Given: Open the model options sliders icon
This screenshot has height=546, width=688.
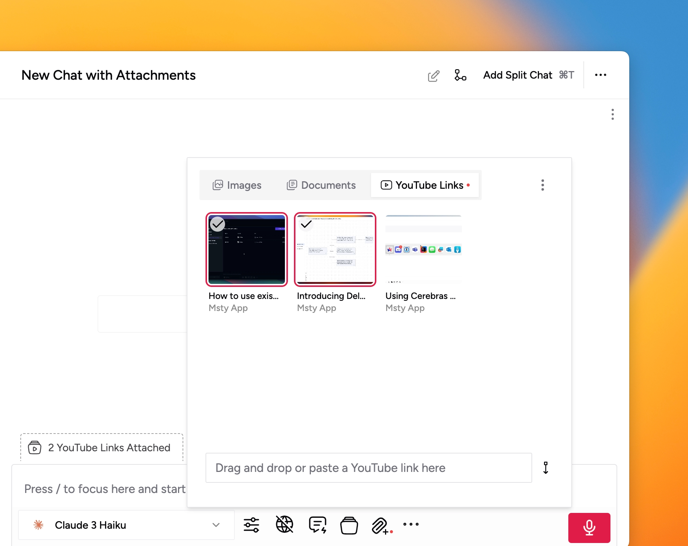Looking at the screenshot, I should click(x=251, y=525).
